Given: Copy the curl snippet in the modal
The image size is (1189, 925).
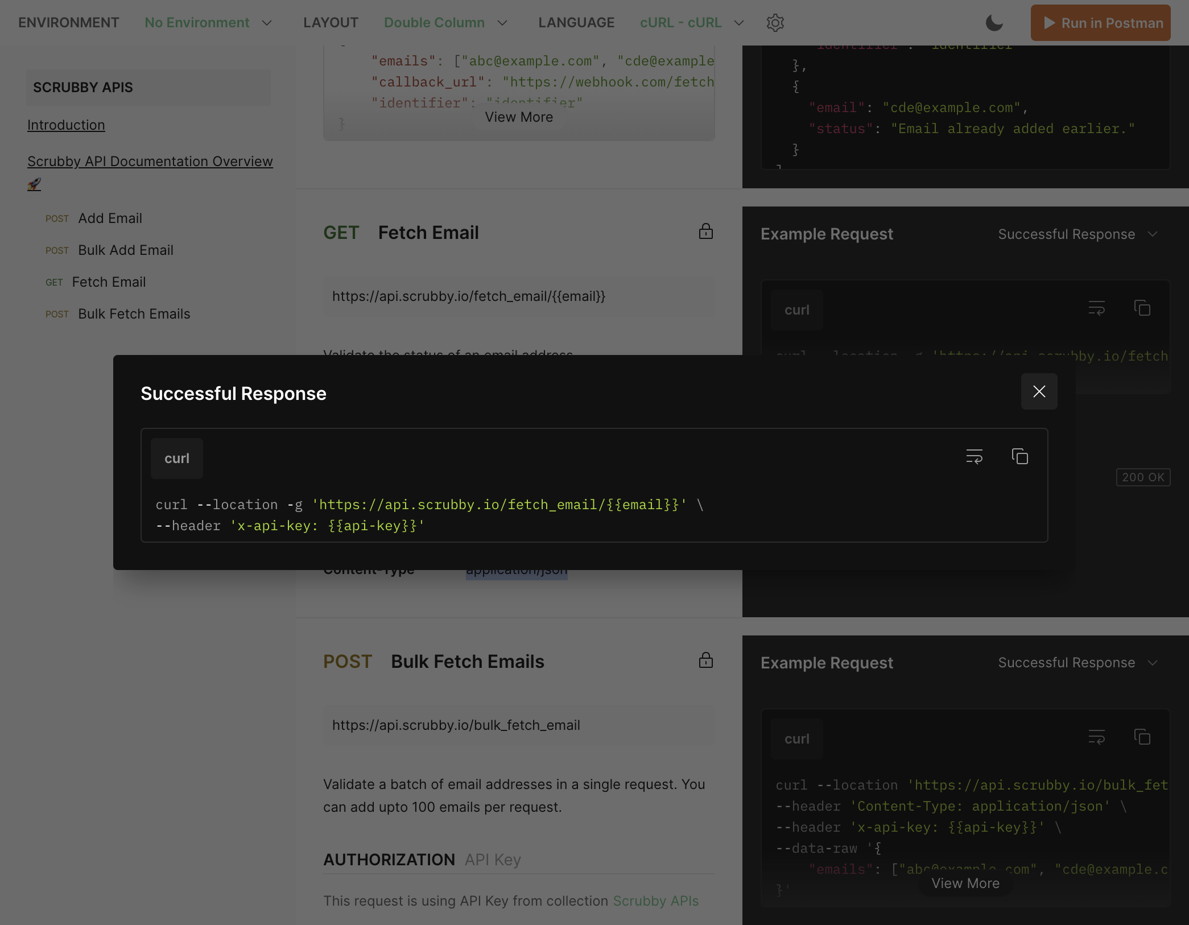Looking at the screenshot, I should click(1019, 457).
